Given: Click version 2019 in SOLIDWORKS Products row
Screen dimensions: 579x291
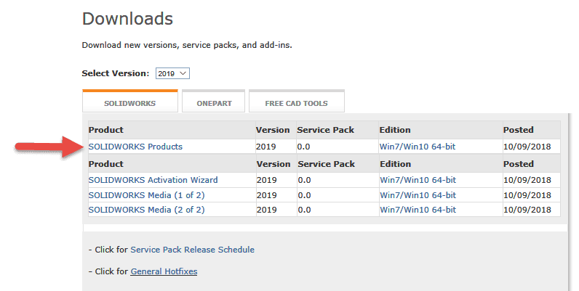Looking at the screenshot, I should coord(266,147).
